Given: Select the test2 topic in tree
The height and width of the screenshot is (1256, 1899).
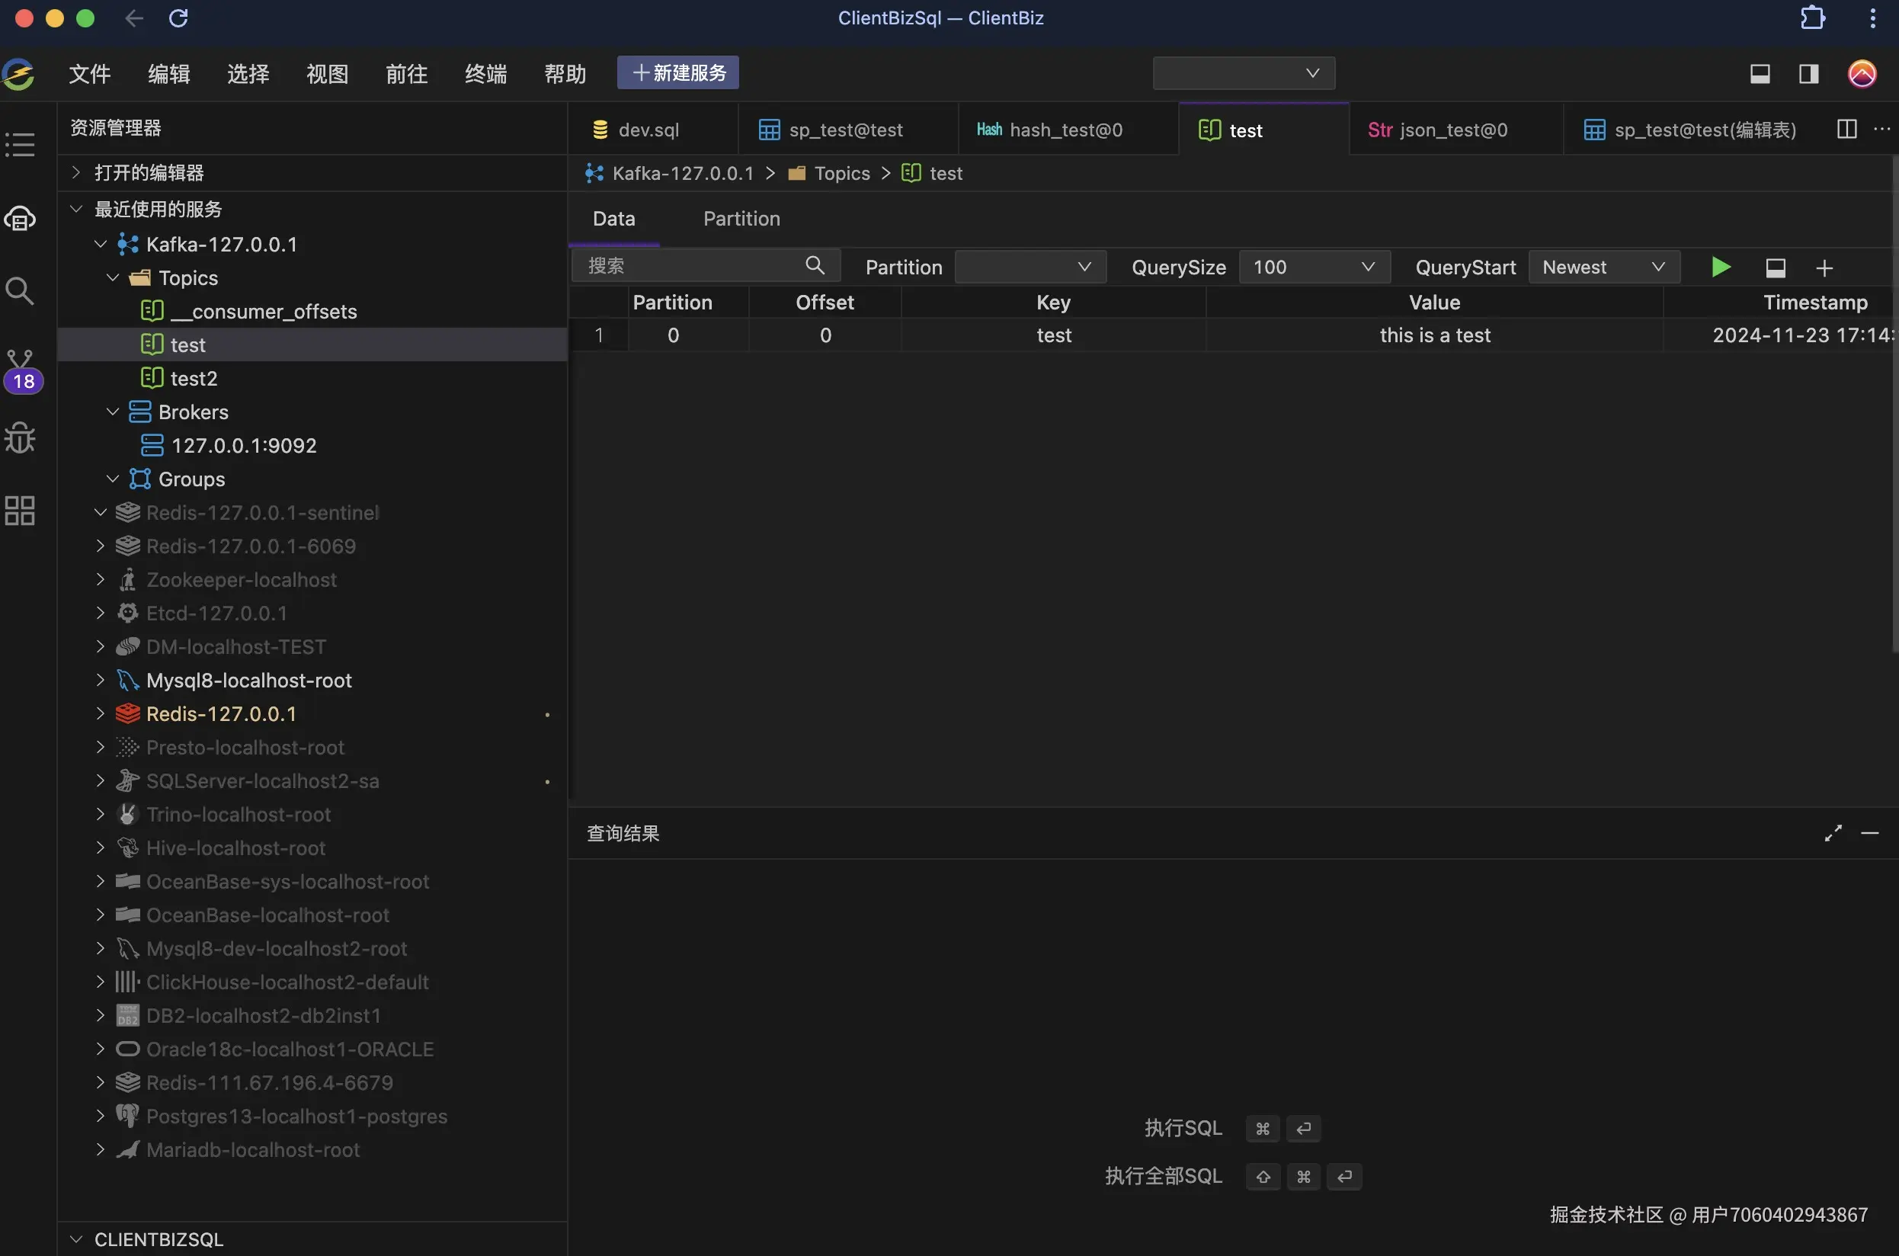Looking at the screenshot, I should [193, 378].
